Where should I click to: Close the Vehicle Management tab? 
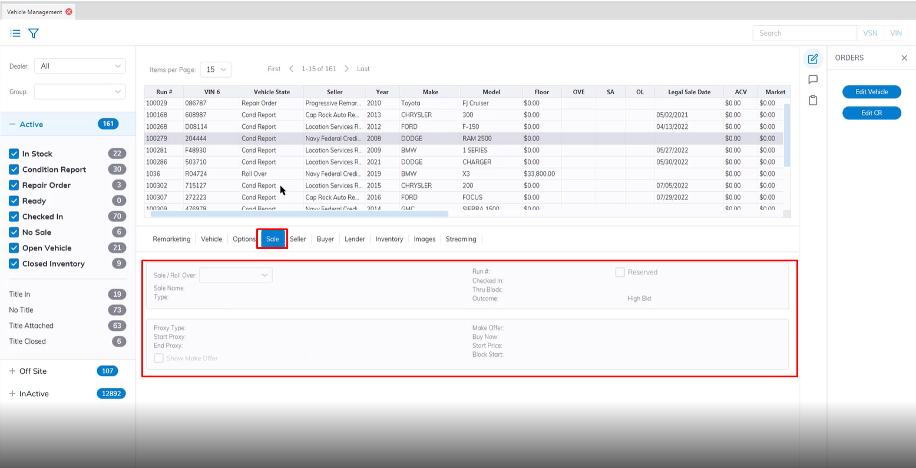click(69, 12)
